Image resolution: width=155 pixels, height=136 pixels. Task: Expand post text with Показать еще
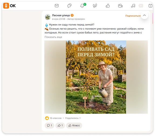(x=53, y=37)
